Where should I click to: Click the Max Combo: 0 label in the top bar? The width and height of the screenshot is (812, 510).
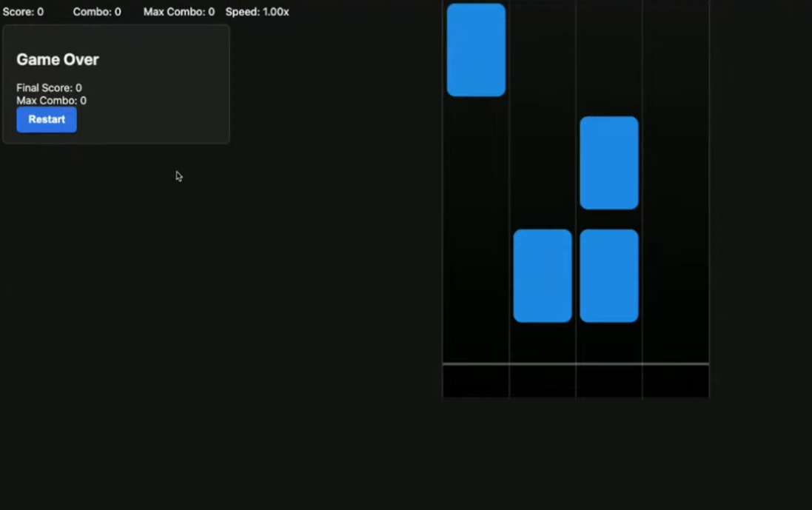pyautogui.click(x=179, y=12)
